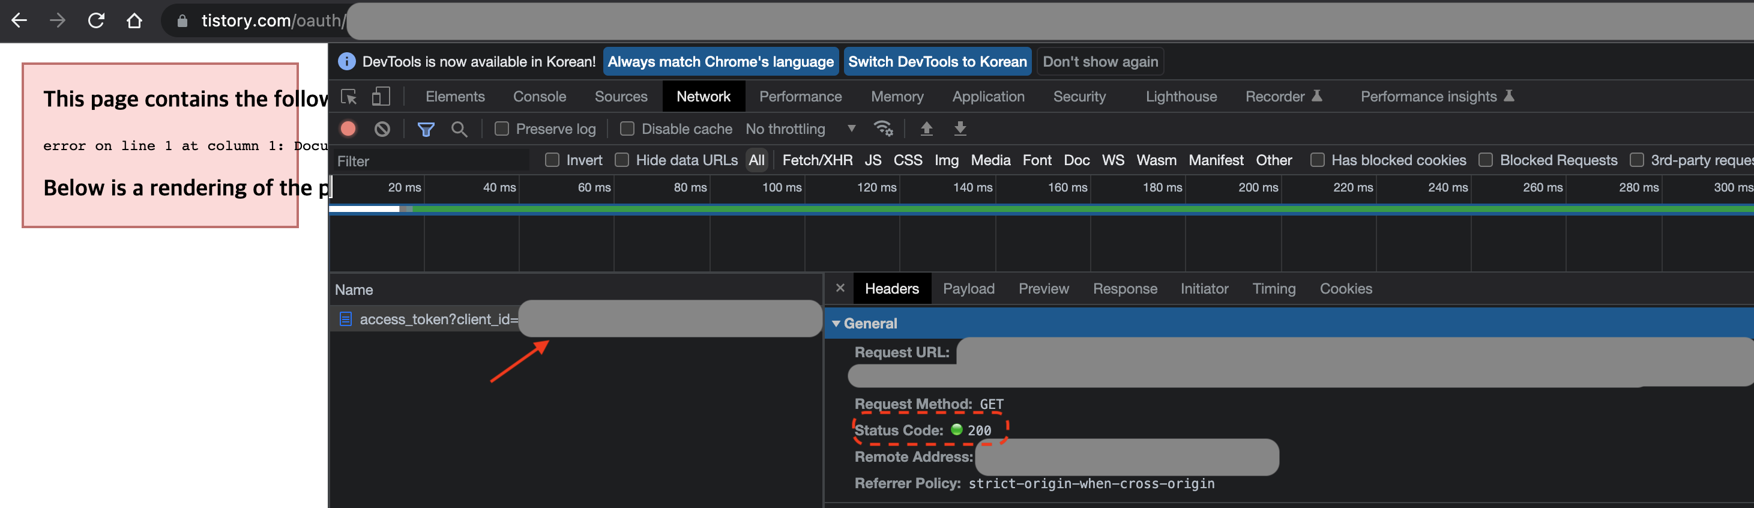The image size is (1754, 508).
Task: Select the access_token document file icon
Action: [x=345, y=319]
